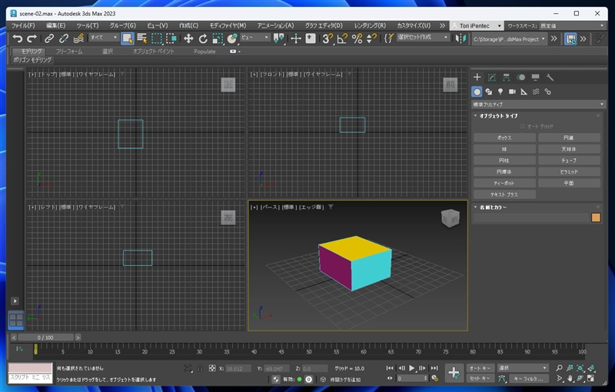The image size is (615, 392).
Task: Open Select by Name list icon
Action: coord(142,38)
